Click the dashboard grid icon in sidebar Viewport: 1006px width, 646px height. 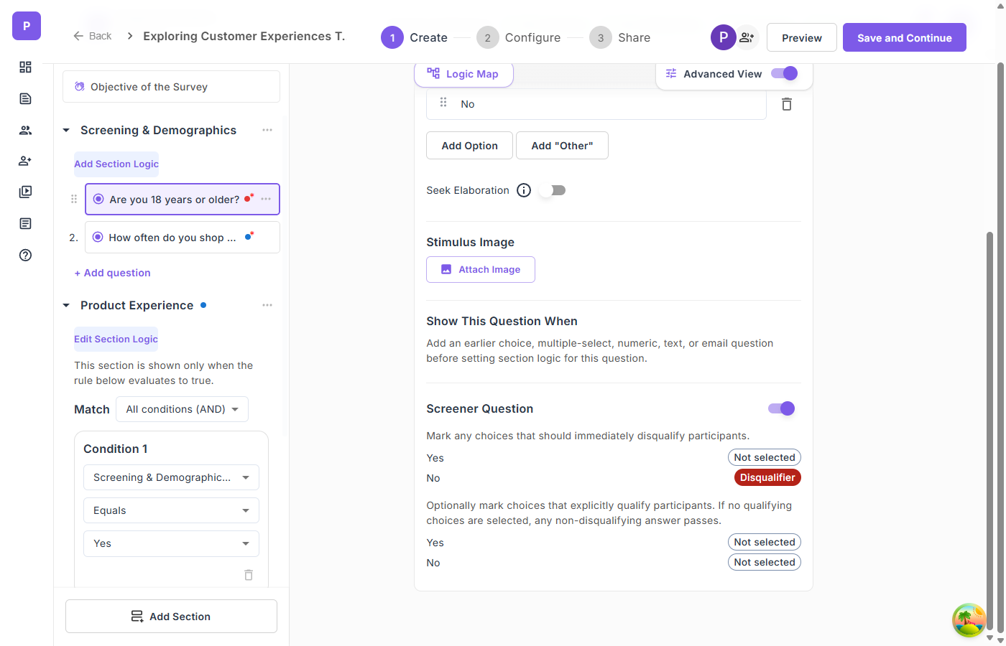[x=25, y=67]
